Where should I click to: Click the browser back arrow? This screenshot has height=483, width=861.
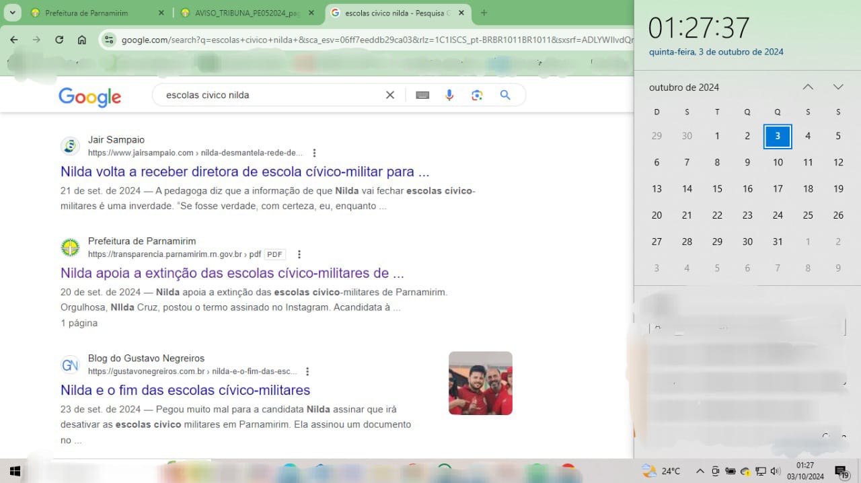tap(14, 40)
